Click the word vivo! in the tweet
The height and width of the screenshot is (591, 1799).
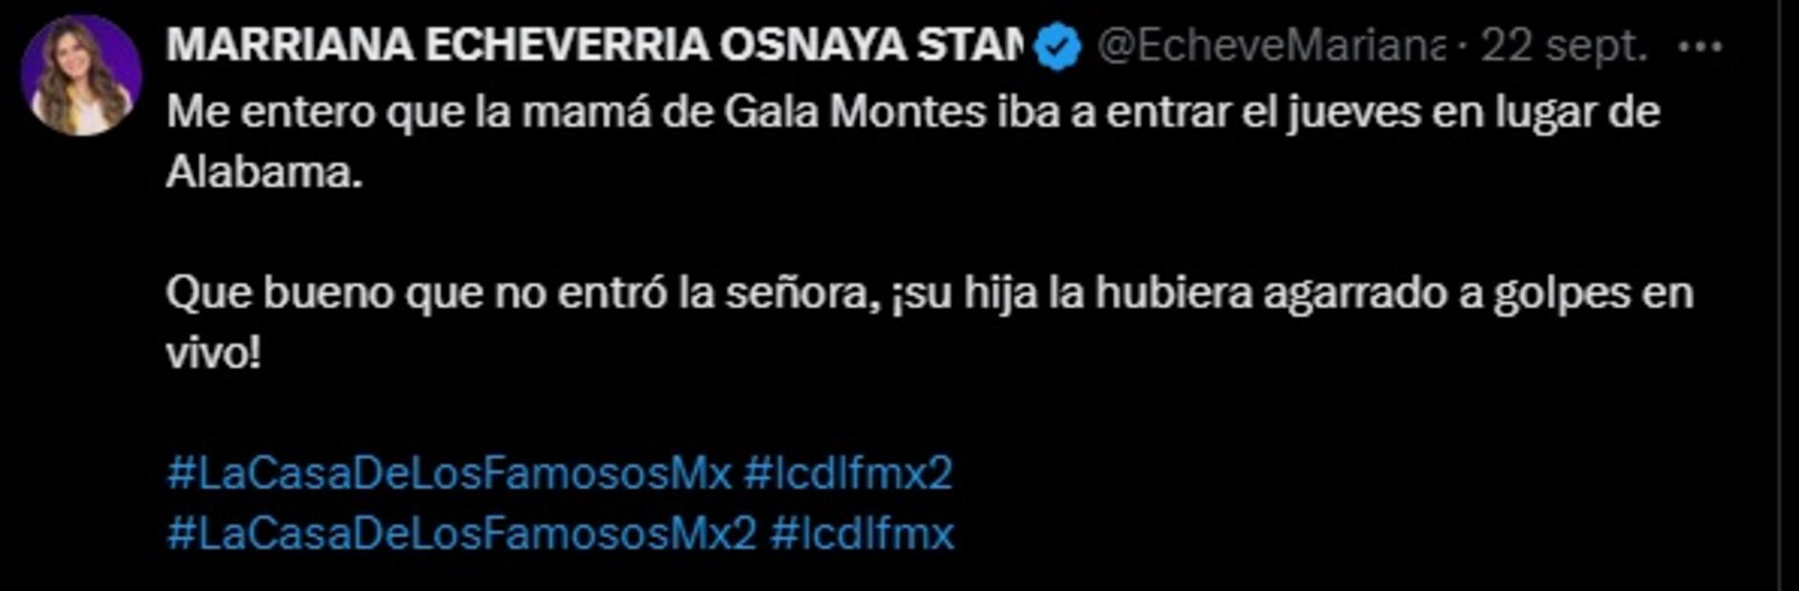pyautogui.click(x=213, y=354)
